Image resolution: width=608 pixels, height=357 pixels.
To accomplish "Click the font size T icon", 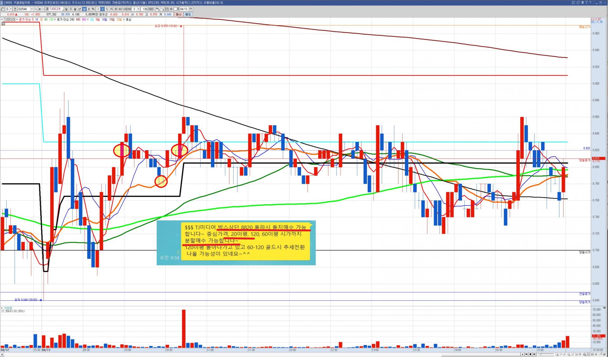I will [x=586, y=3].
